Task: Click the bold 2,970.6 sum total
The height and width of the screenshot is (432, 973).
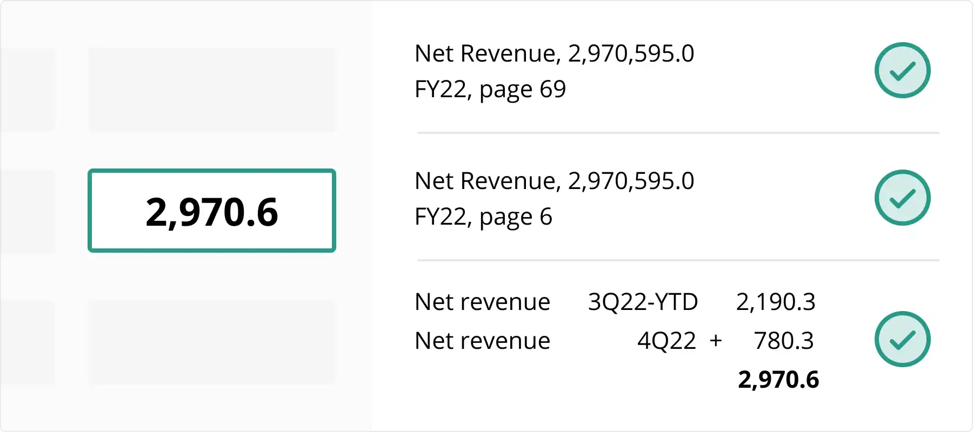Action: coord(778,380)
